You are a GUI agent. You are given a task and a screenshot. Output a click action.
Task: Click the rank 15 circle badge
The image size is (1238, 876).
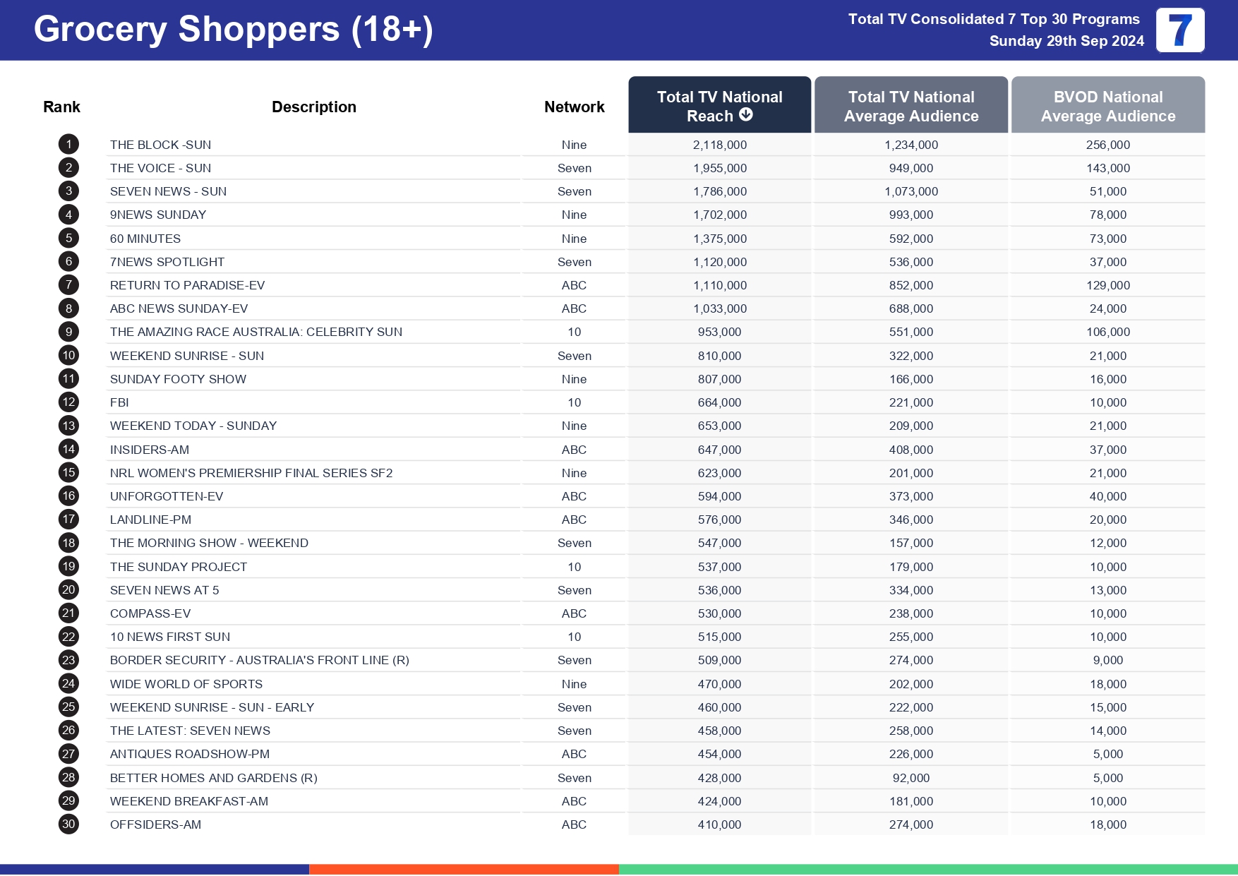(x=68, y=472)
